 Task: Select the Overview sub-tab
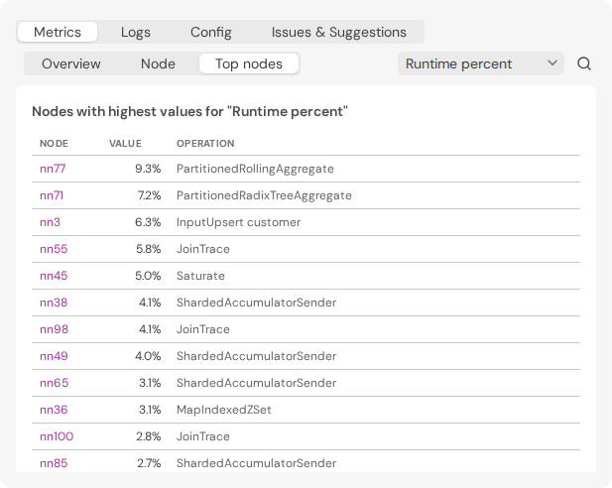point(71,63)
